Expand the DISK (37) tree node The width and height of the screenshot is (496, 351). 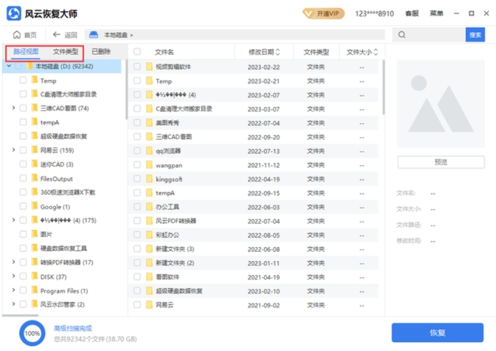pyautogui.click(x=13, y=276)
